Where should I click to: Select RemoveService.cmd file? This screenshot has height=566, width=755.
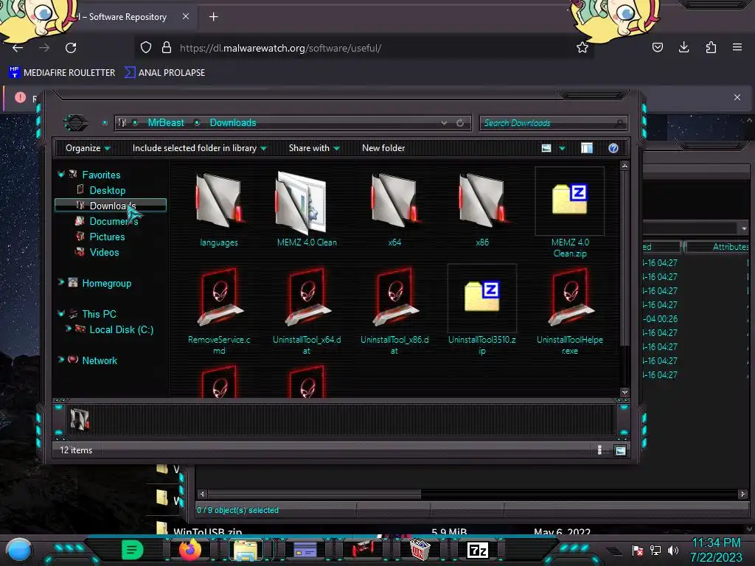tap(219, 311)
